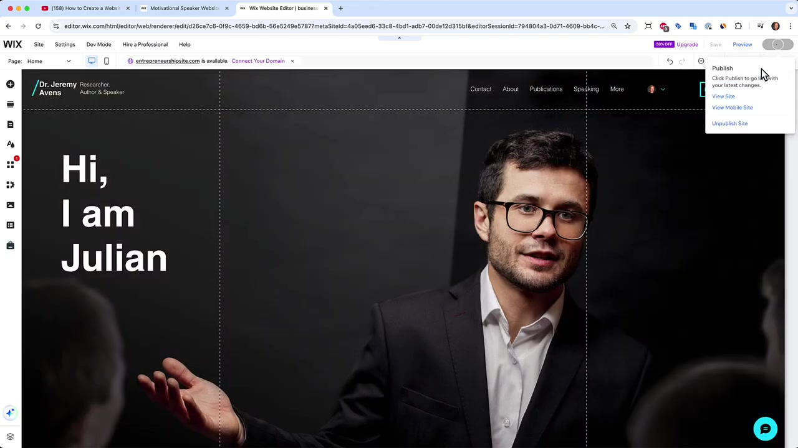Open the Chrome extensions puzzle icon
This screenshot has width=798, height=448.
[x=739, y=26]
